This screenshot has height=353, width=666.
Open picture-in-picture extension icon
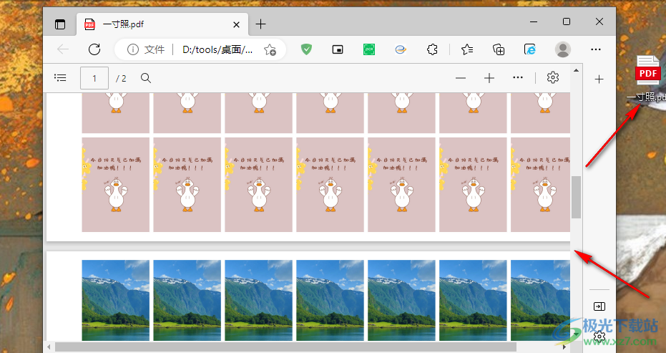tap(338, 49)
